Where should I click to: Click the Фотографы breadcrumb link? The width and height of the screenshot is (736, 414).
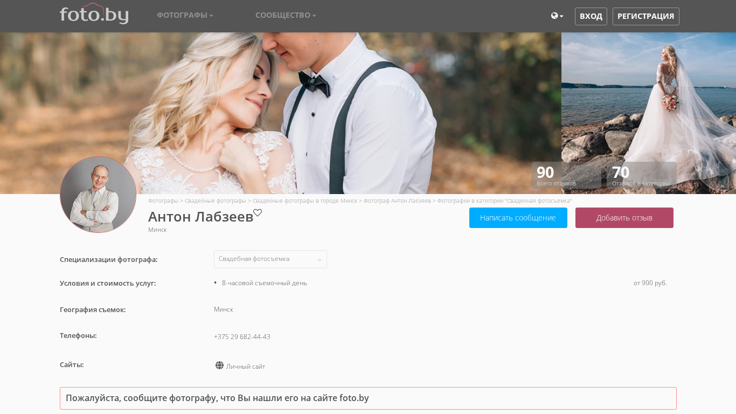(163, 201)
